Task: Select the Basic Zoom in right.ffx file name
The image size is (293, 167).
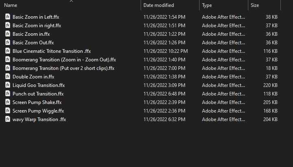Action: pos(37,26)
